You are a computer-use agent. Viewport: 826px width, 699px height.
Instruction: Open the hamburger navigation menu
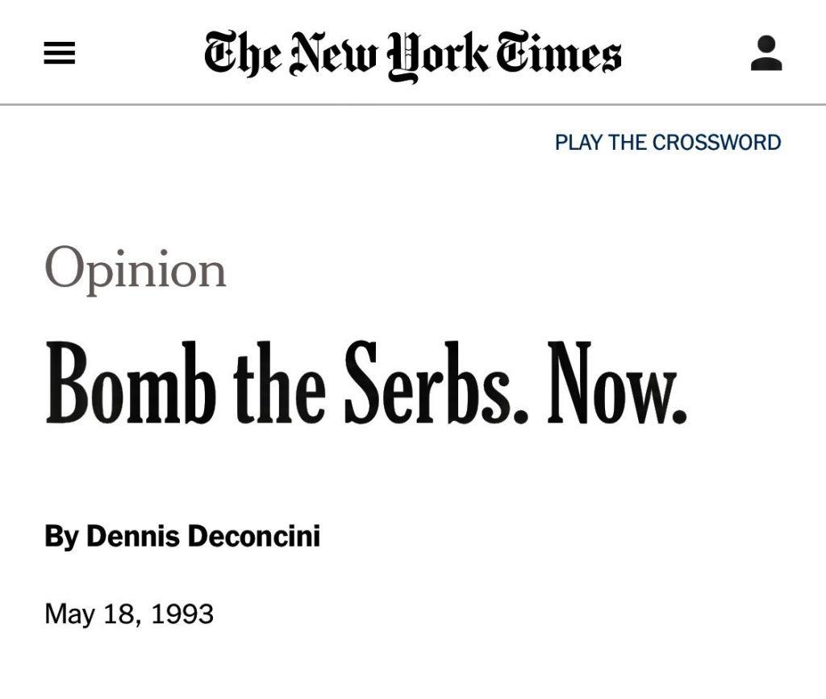(60, 53)
